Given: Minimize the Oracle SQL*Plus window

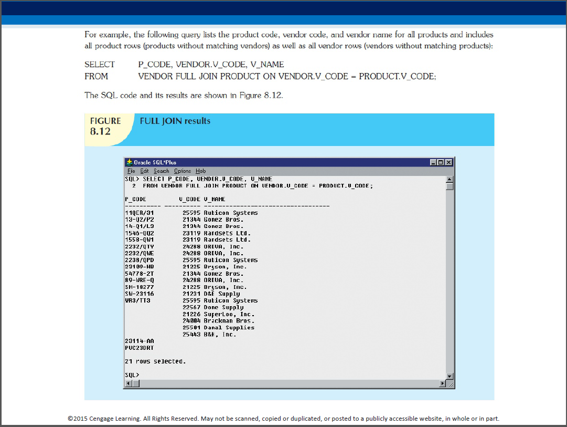Looking at the screenshot, I should (x=433, y=162).
